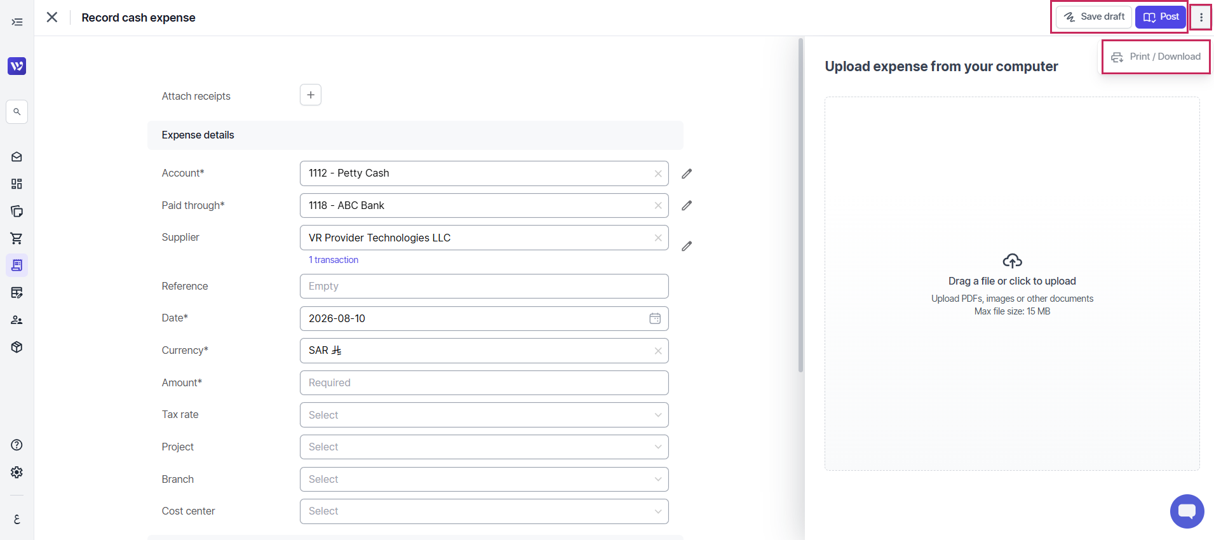Screen dimensions: 1214x540
Task: Open the chat support bubble
Action: (x=1187, y=511)
